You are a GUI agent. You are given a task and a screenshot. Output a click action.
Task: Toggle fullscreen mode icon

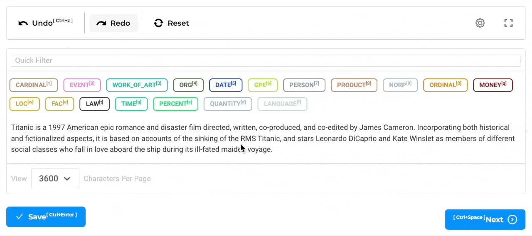point(508,23)
